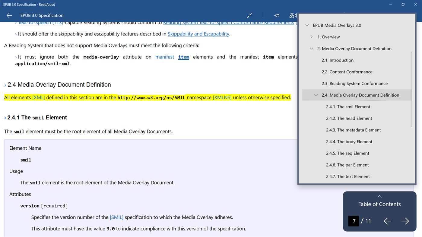Screen dimensions: 422x237
Task: Collapse the 'EPUB Media Overlays 3.0' root node
Action: click(307, 25)
